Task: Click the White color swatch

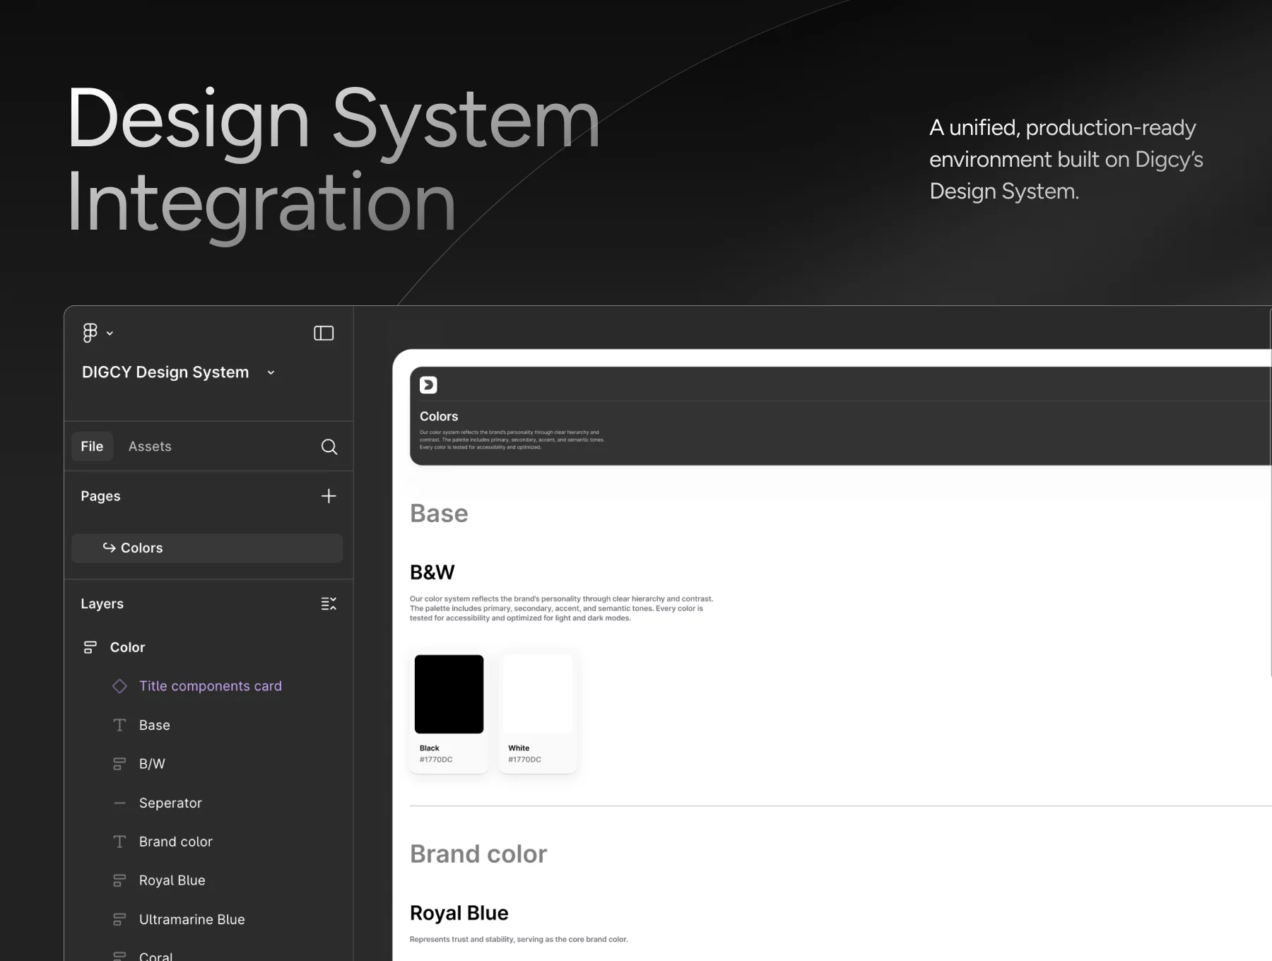Action: point(537,694)
